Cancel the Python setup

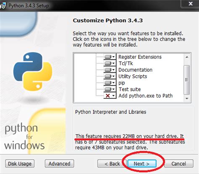coord(179,163)
